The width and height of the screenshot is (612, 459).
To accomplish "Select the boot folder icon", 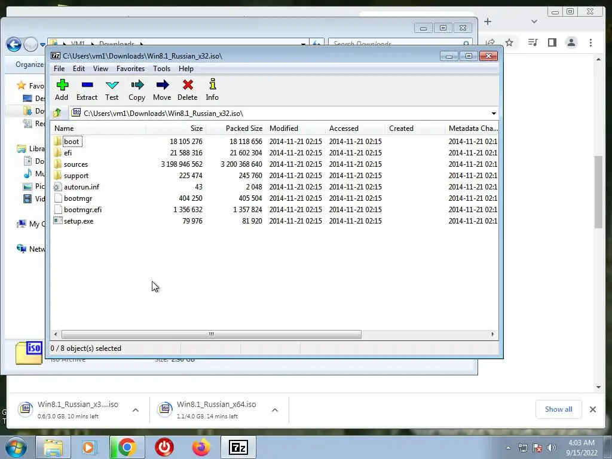I will click(58, 141).
